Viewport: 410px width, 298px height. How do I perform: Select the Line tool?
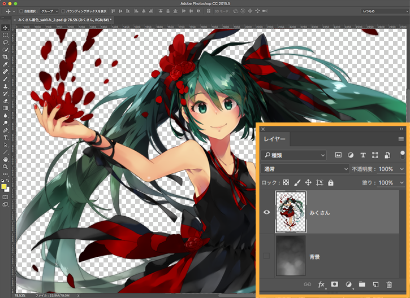(5, 152)
